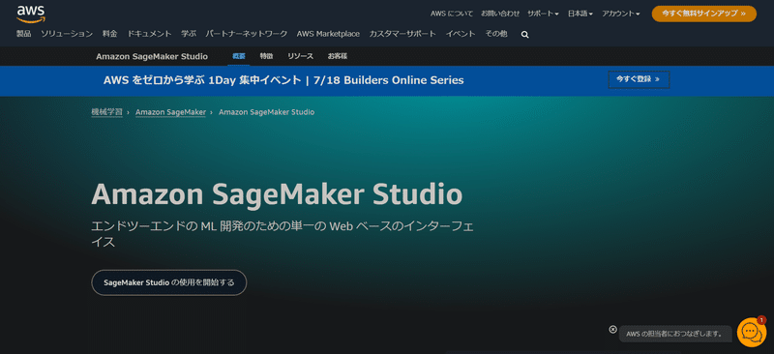
Task: Expand the サポート dropdown
Action: pos(543,14)
